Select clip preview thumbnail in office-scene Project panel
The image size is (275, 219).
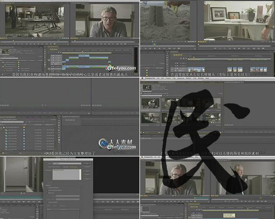tap(5, 51)
